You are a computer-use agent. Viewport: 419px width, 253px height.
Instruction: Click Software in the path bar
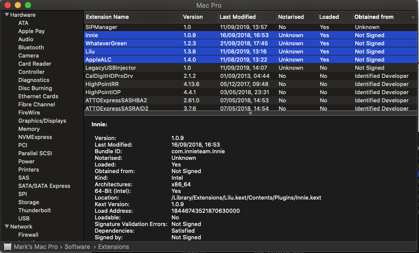(77, 246)
